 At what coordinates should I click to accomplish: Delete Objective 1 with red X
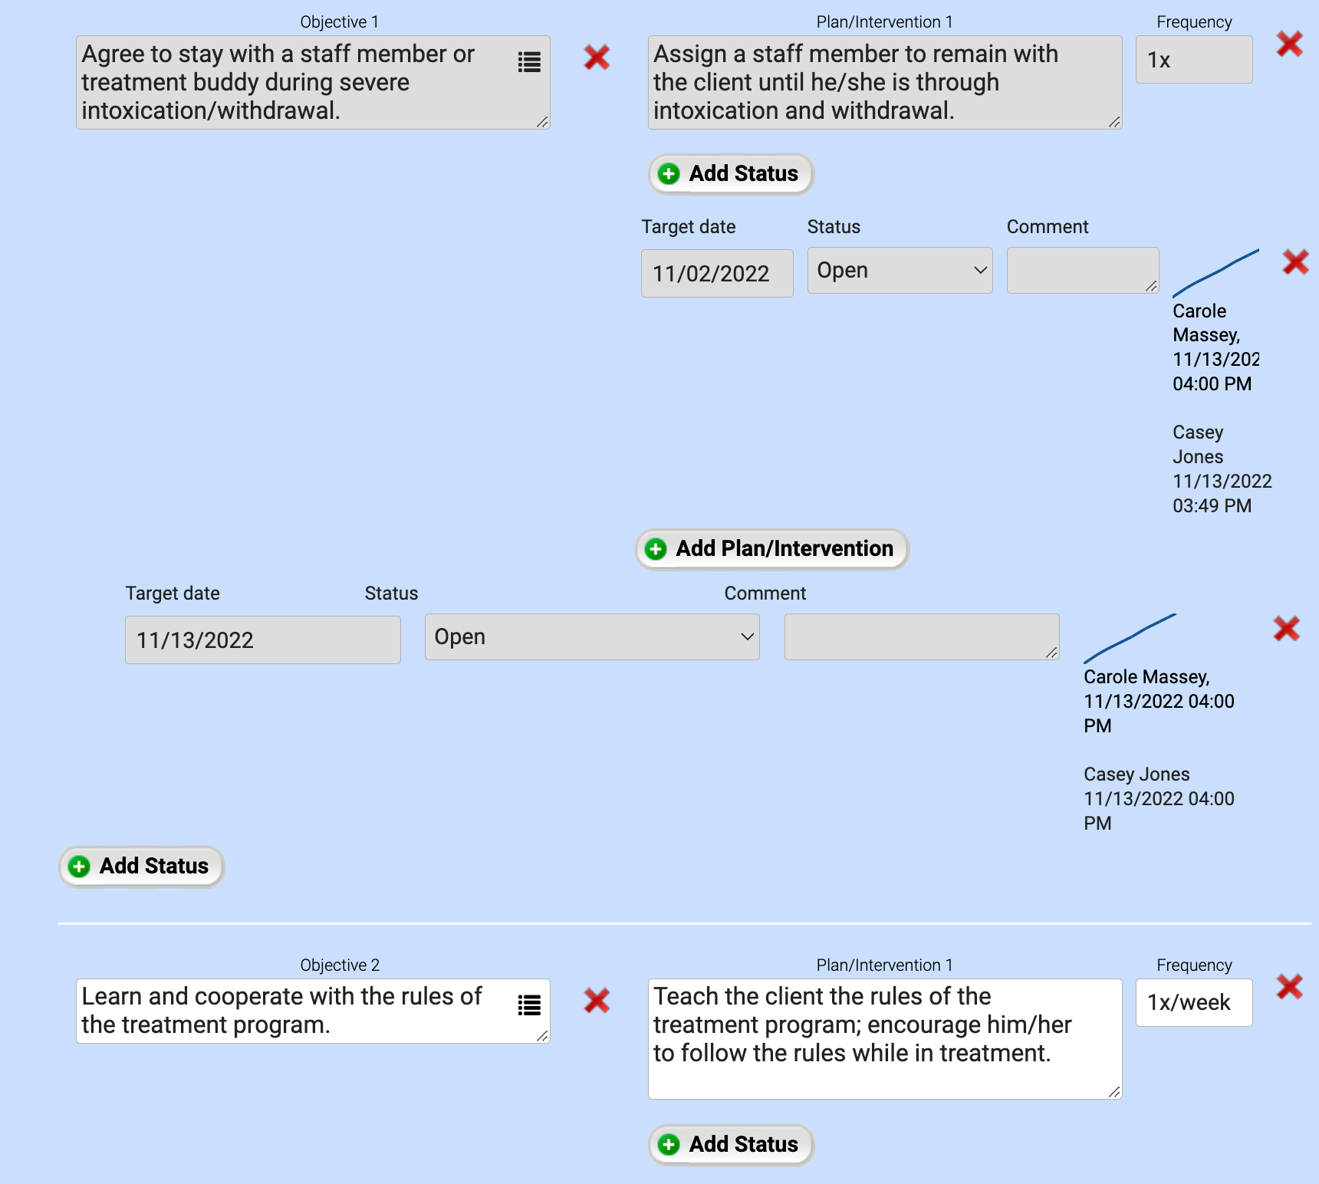point(597,58)
